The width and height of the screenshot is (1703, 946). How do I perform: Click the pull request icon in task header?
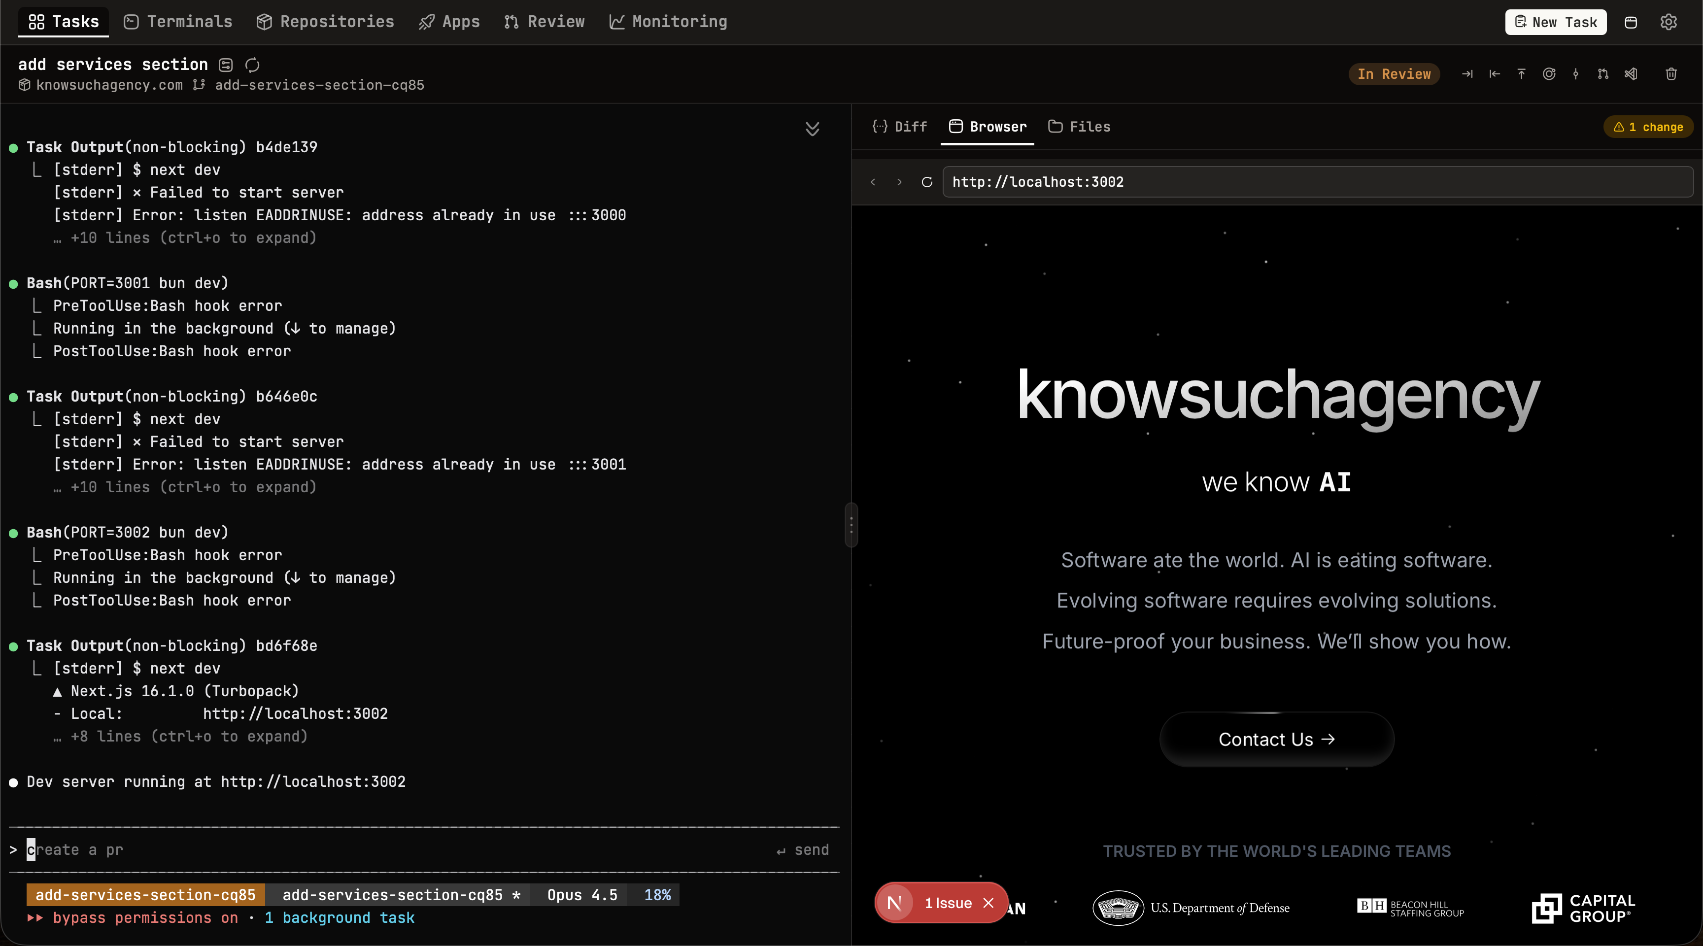point(1603,73)
